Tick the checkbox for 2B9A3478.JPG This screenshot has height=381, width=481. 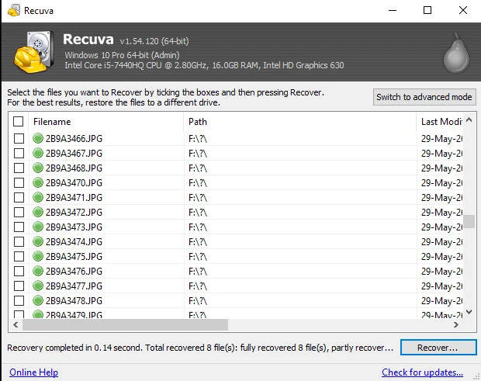pos(19,300)
